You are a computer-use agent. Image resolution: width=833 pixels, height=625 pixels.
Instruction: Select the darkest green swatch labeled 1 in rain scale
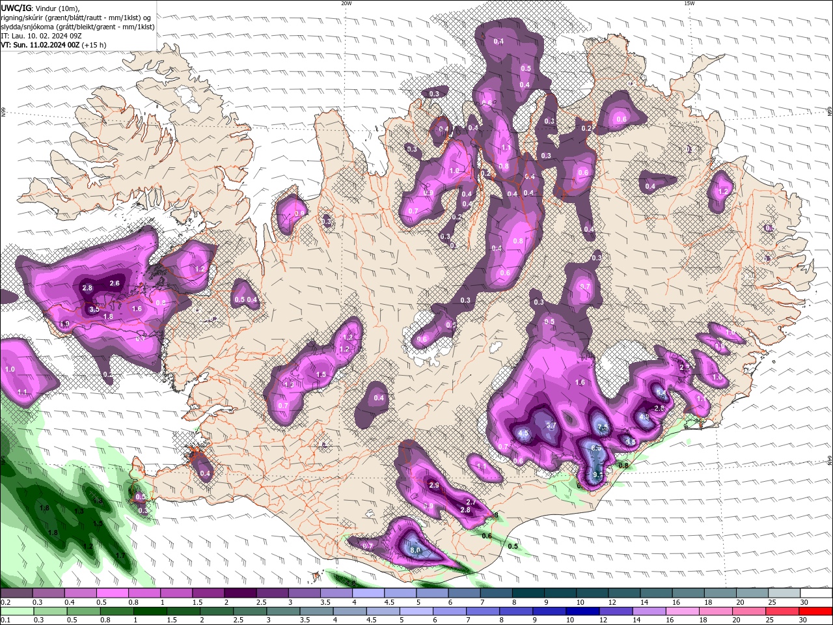150,611
